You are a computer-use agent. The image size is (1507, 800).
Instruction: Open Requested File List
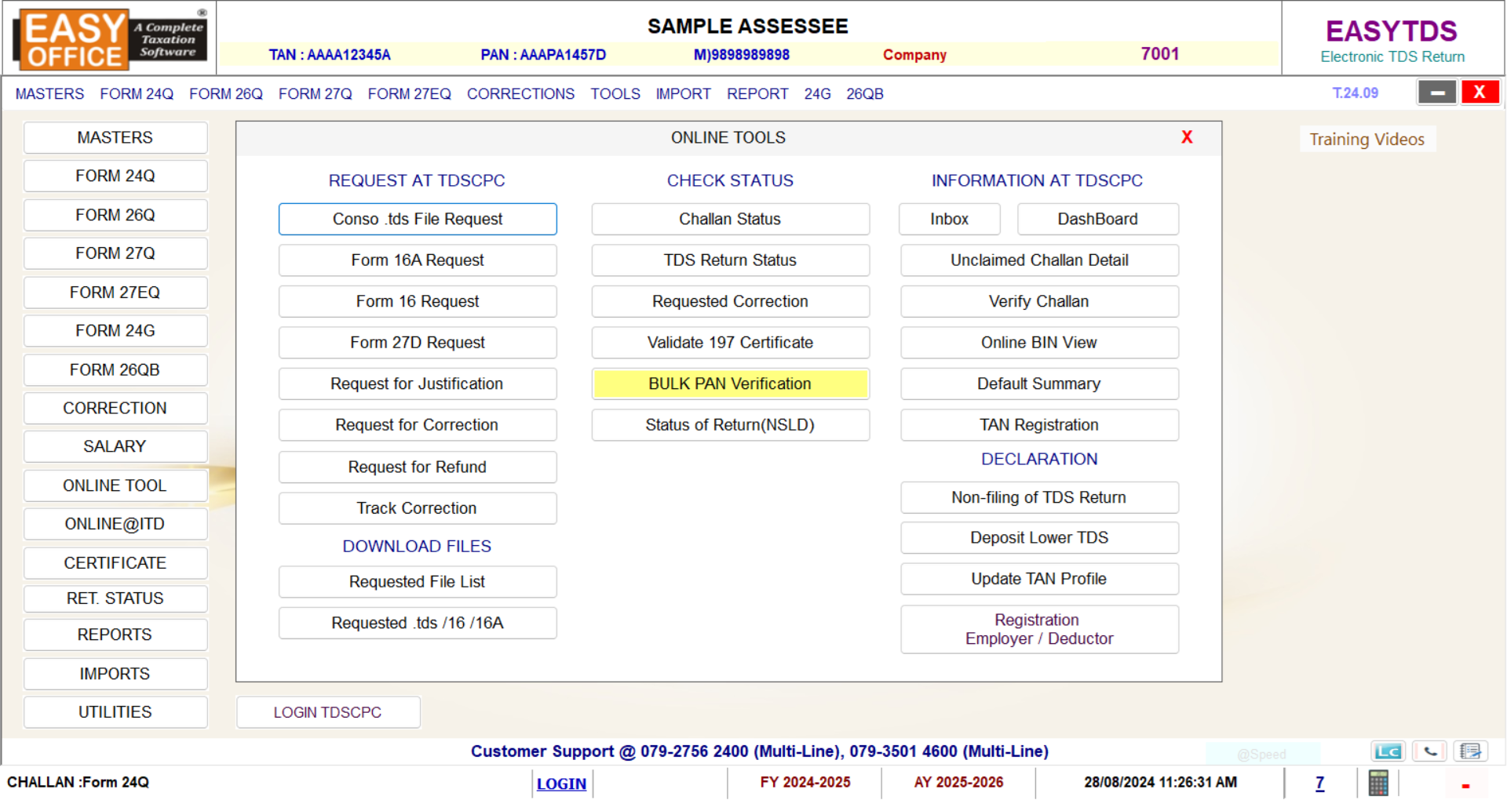click(418, 582)
